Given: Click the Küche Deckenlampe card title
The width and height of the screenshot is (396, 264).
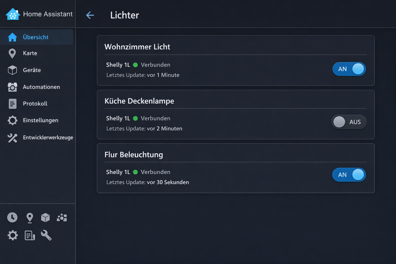Looking at the screenshot, I should pyautogui.click(x=139, y=101).
